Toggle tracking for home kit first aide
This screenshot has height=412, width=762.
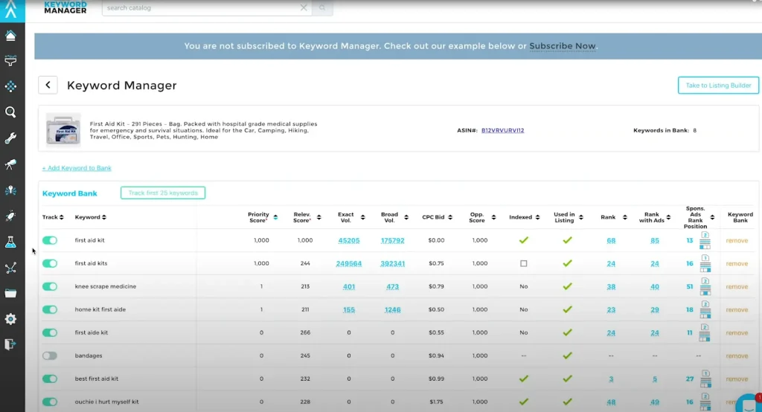coord(50,309)
